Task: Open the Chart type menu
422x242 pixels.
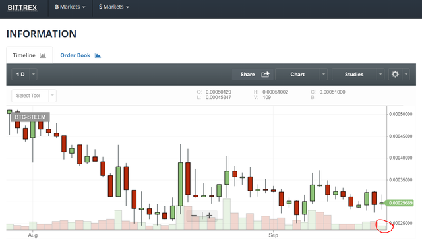Action: [297, 75]
